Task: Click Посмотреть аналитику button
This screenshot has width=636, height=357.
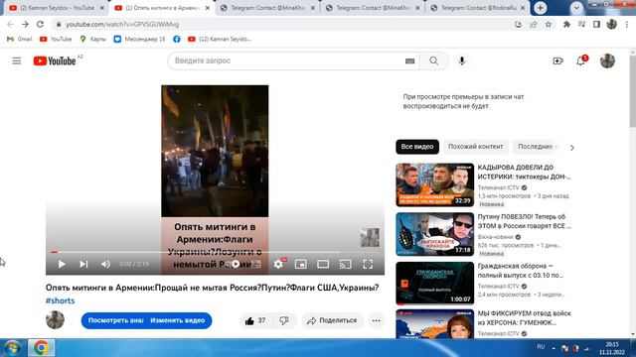Action: point(115,320)
